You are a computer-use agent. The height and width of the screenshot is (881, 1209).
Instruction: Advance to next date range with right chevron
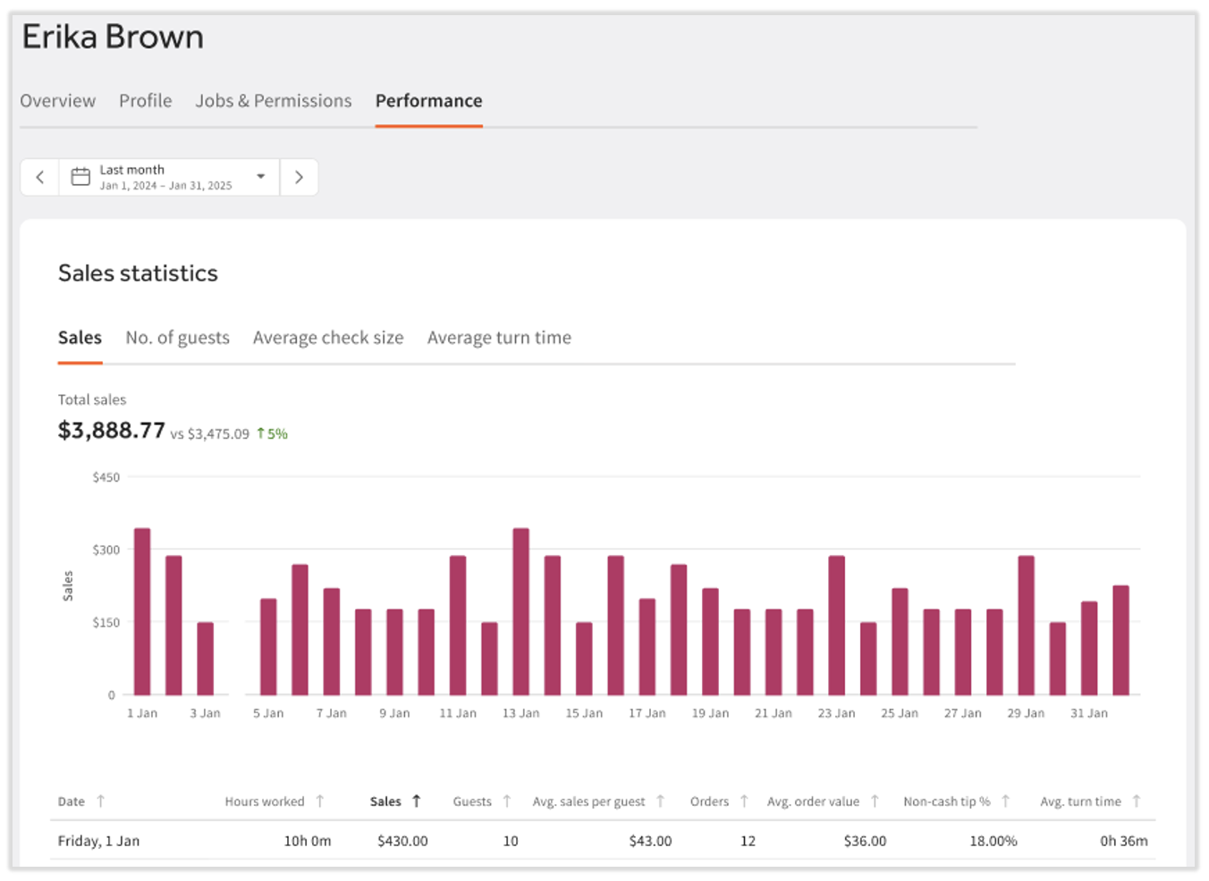299,177
